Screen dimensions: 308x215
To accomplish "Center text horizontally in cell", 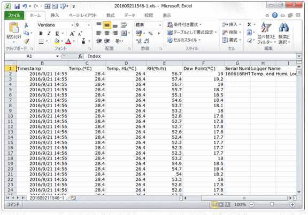I will (x=107, y=33).
